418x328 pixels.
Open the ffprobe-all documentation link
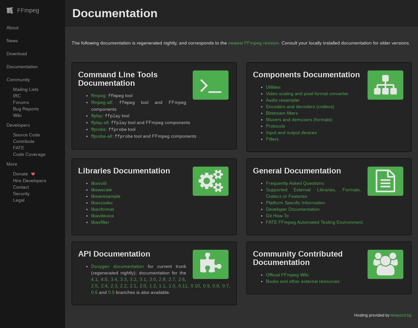point(102,136)
